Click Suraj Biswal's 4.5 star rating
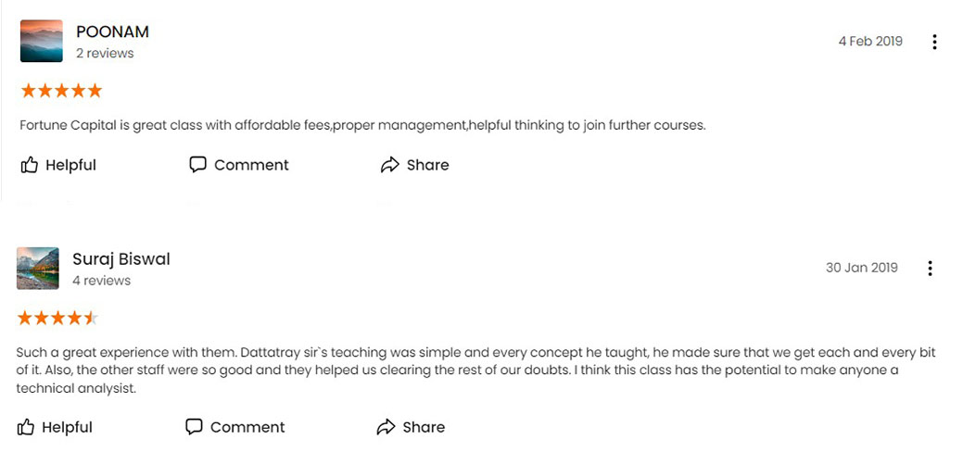Viewport: 963px width, 452px height. (57, 318)
